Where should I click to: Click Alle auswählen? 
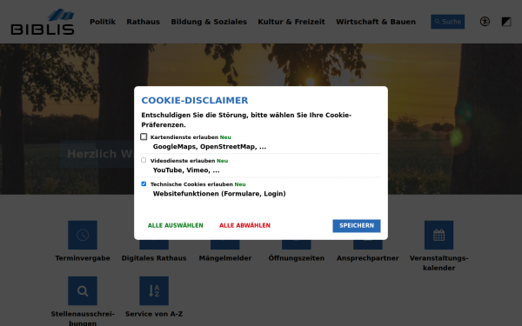point(176,225)
